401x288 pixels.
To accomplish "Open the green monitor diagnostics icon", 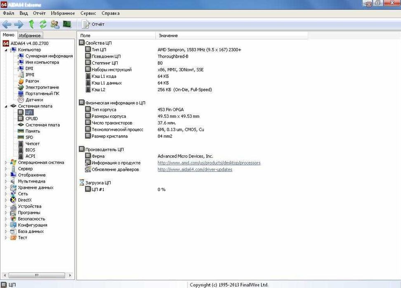I will coord(67,24).
